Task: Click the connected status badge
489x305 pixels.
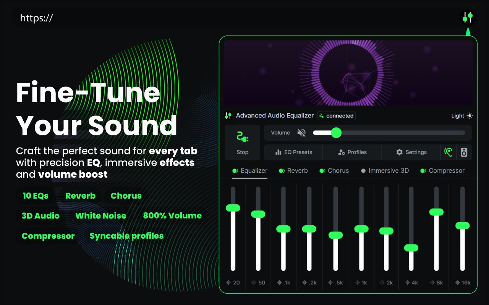Action: pos(337,116)
